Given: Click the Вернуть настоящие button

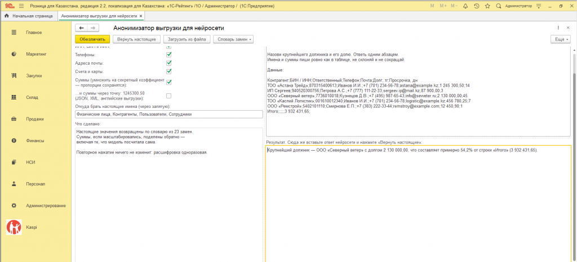Looking at the screenshot, I should coord(136,39).
